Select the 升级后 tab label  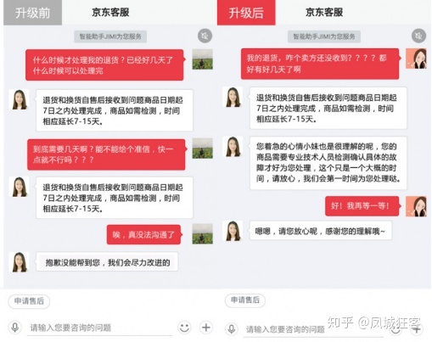tap(246, 13)
